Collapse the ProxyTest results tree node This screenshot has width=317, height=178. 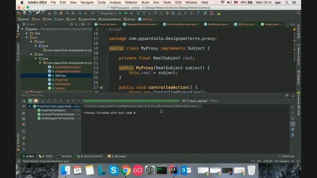[x=30, y=106]
